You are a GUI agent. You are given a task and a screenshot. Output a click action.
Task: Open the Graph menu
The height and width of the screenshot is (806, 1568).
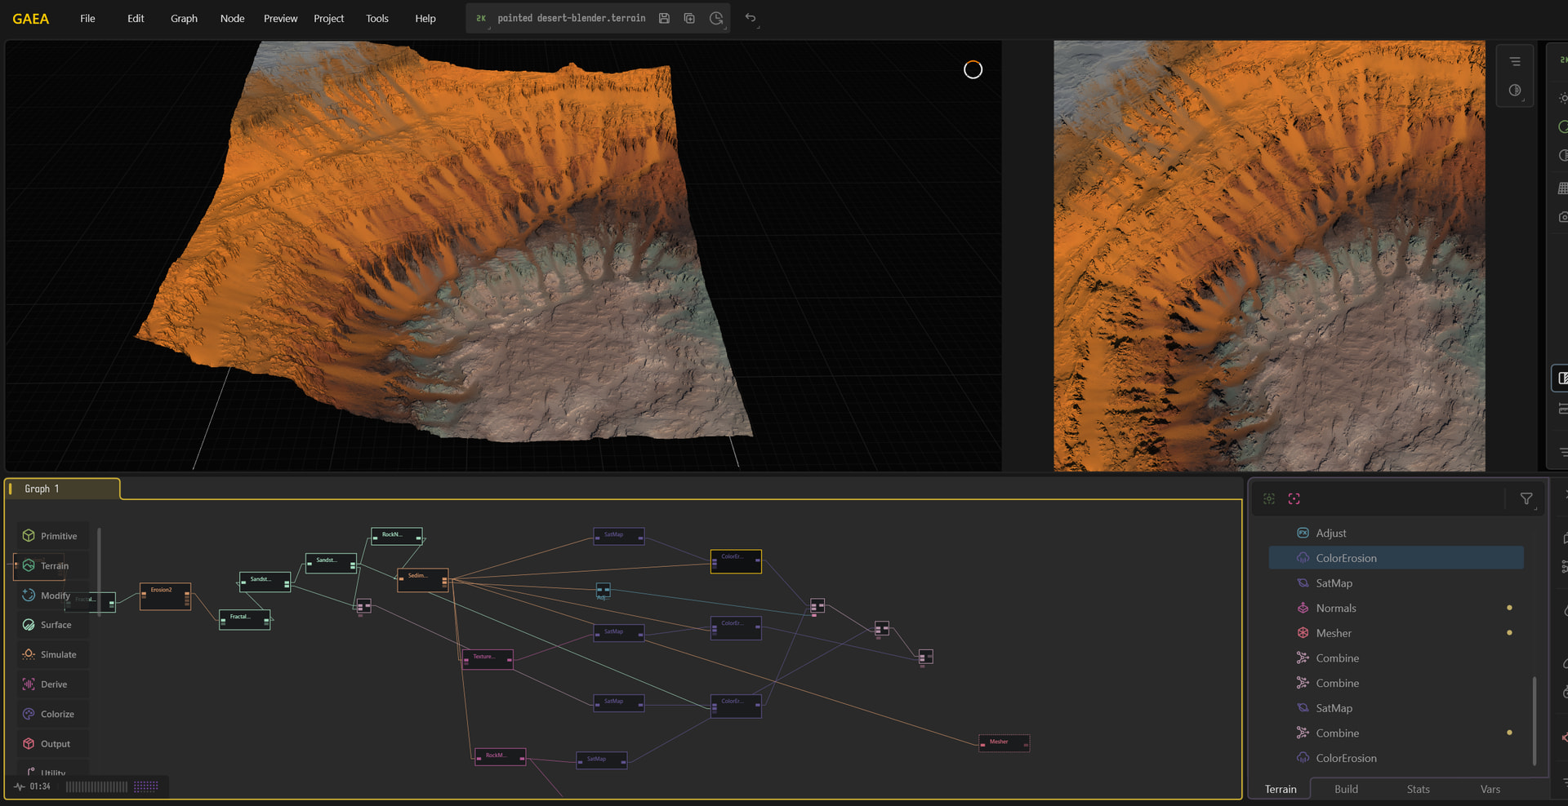pos(184,18)
